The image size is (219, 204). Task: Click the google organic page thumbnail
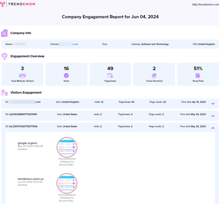coord(67,147)
